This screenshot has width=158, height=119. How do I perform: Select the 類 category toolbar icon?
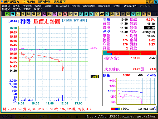(x=60, y=14)
